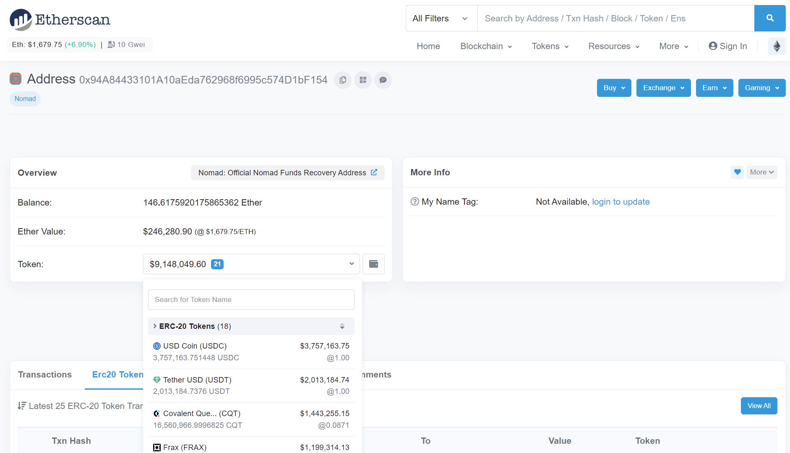
Task: Click the My Name Tag help icon
Action: (415, 201)
